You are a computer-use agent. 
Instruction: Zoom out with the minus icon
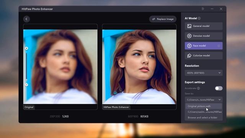tap(26, 85)
